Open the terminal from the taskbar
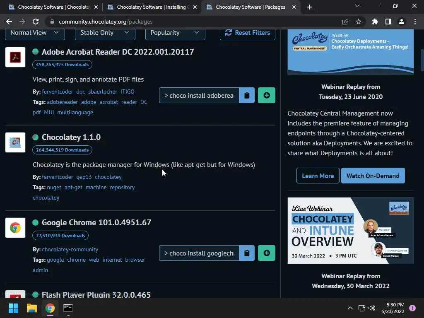The width and height of the screenshot is (424, 318). pyautogui.click(x=68, y=308)
